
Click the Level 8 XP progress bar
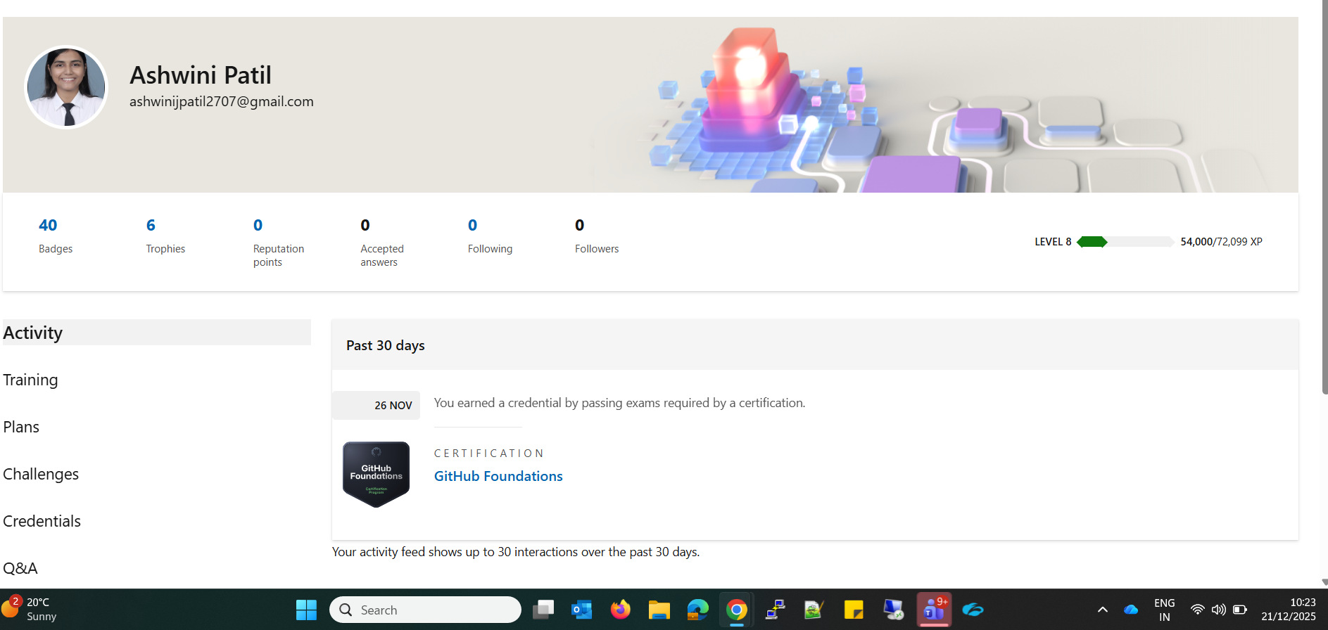coord(1125,242)
